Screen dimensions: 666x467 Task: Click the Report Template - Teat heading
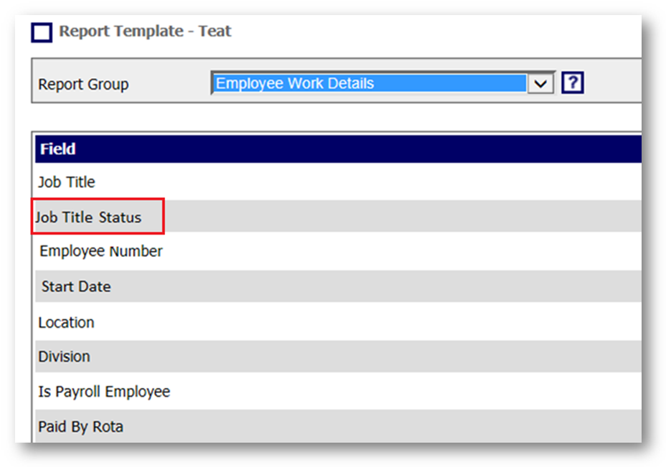coord(145,32)
